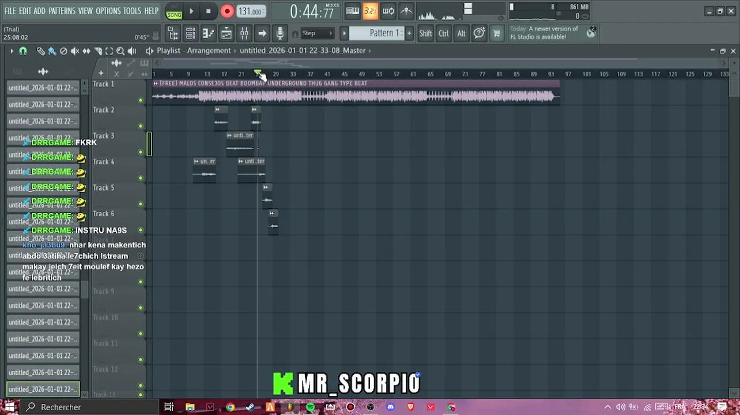
Task: Click the microphone recording icon
Action: tap(280, 33)
